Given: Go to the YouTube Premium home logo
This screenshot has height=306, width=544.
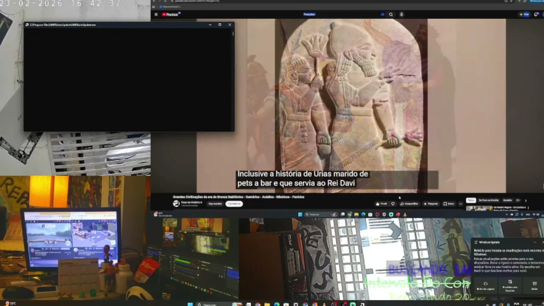Looking at the screenshot, I should click(x=171, y=14).
